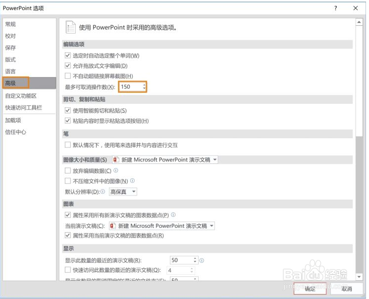369x299 pixels.
Task: Click the 确定 button
Action: click(x=310, y=289)
